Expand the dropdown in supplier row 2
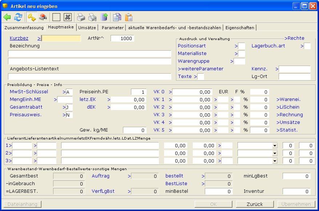This screenshot has height=211, width=319. tap(274, 153)
